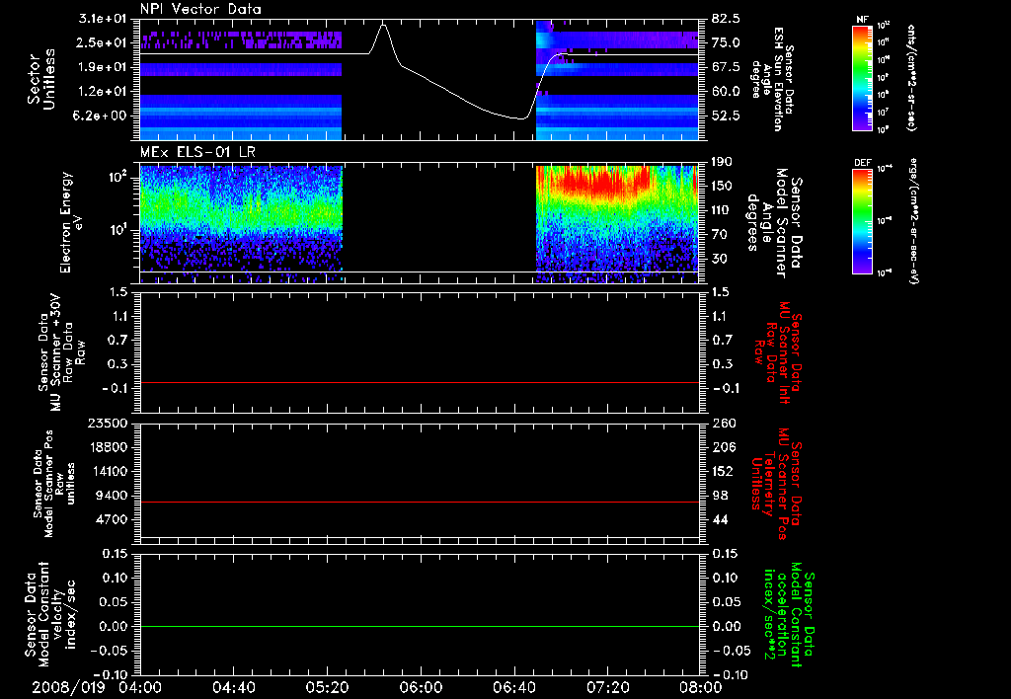The image size is (1011, 699).
Task: Click the '206' telemetry tick label
Action: point(723,447)
